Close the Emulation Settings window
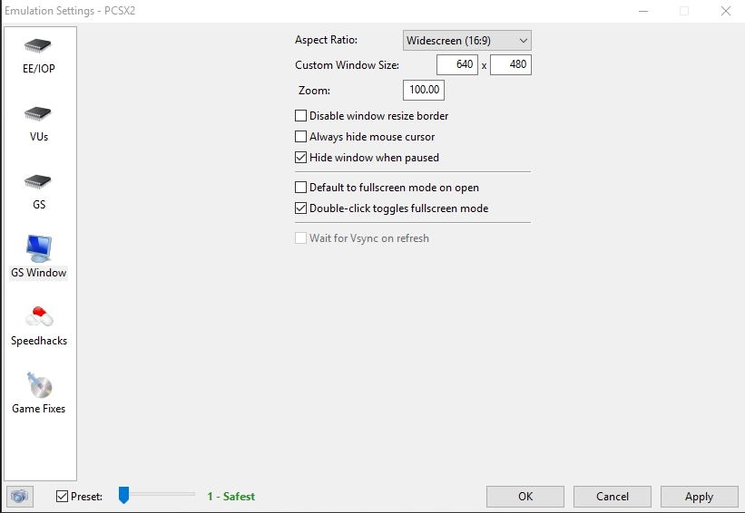Viewport: 745px width, 513px height. (x=726, y=11)
